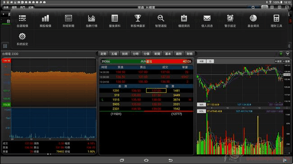Click ask volume 1481 in order book
This screenshot has height=164, width=293.
pyautogui.click(x=176, y=91)
